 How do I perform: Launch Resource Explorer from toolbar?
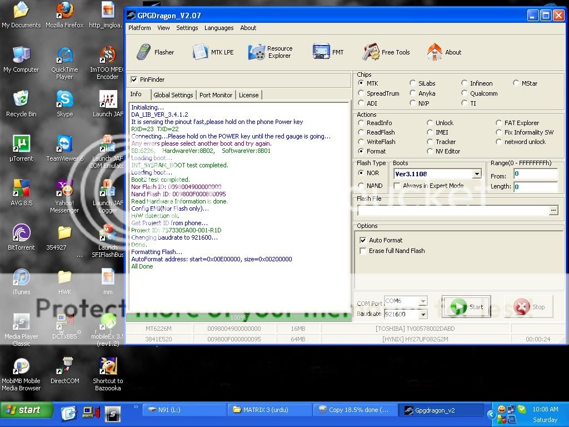tap(271, 52)
